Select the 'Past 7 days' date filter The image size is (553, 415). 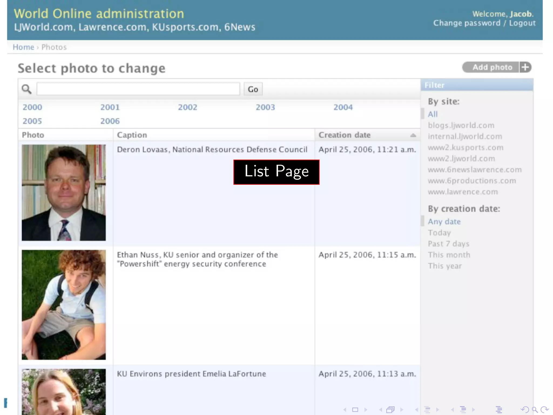[x=449, y=244]
